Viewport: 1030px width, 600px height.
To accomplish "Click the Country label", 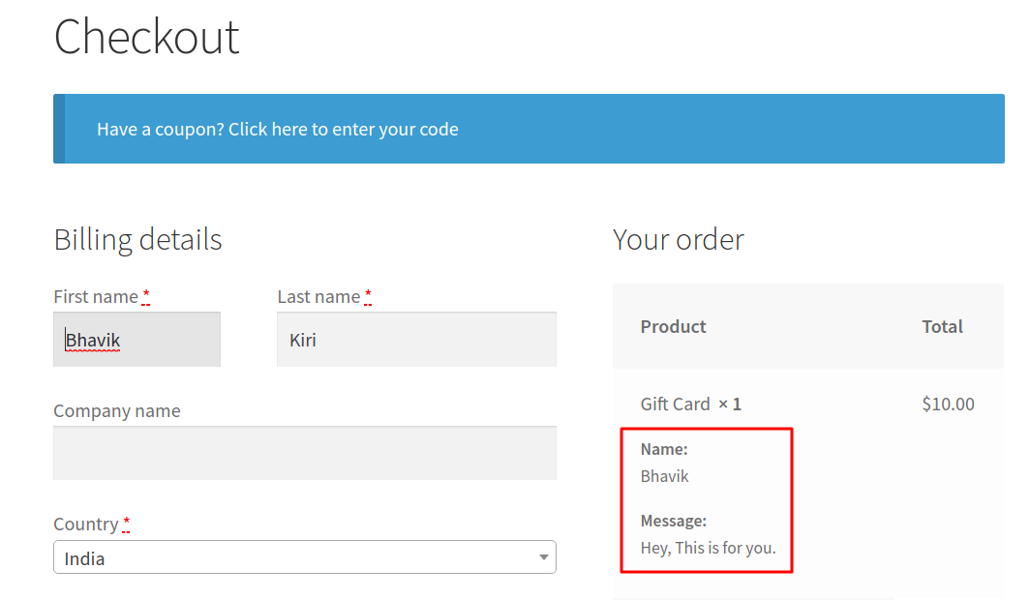I will pos(86,524).
